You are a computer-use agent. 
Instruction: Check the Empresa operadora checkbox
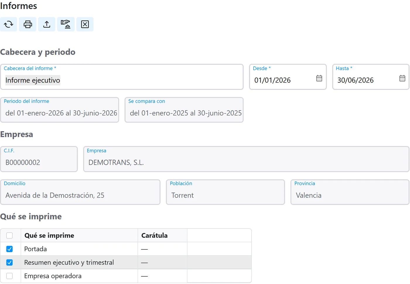9,276
